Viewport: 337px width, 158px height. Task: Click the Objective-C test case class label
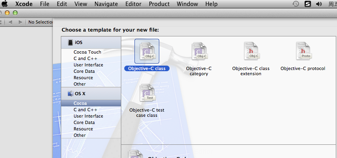tap(147, 113)
